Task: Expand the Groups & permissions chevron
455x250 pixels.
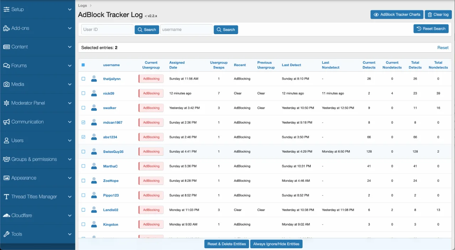Action: point(70,159)
